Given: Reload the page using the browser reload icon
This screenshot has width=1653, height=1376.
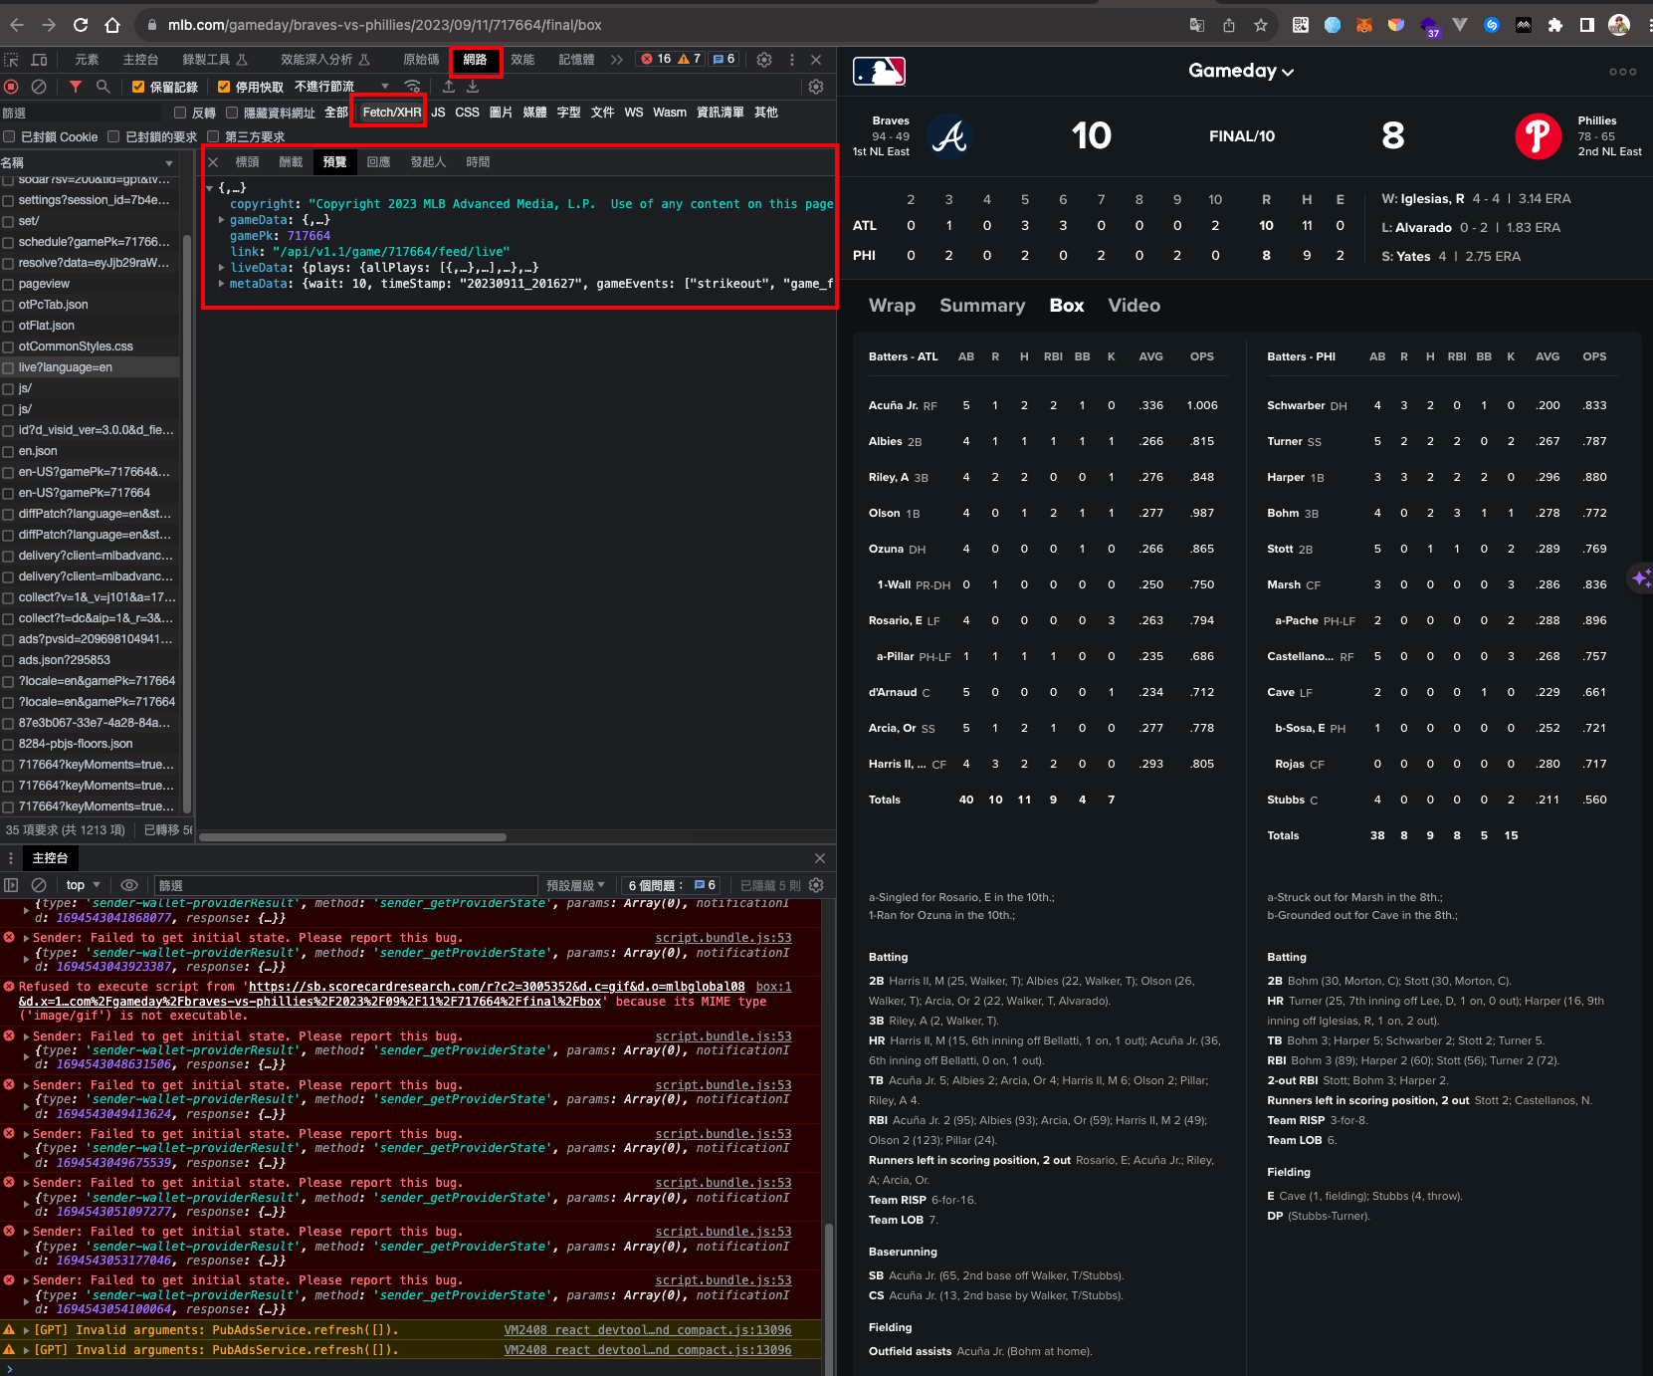Looking at the screenshot, I should click(81, 25).
